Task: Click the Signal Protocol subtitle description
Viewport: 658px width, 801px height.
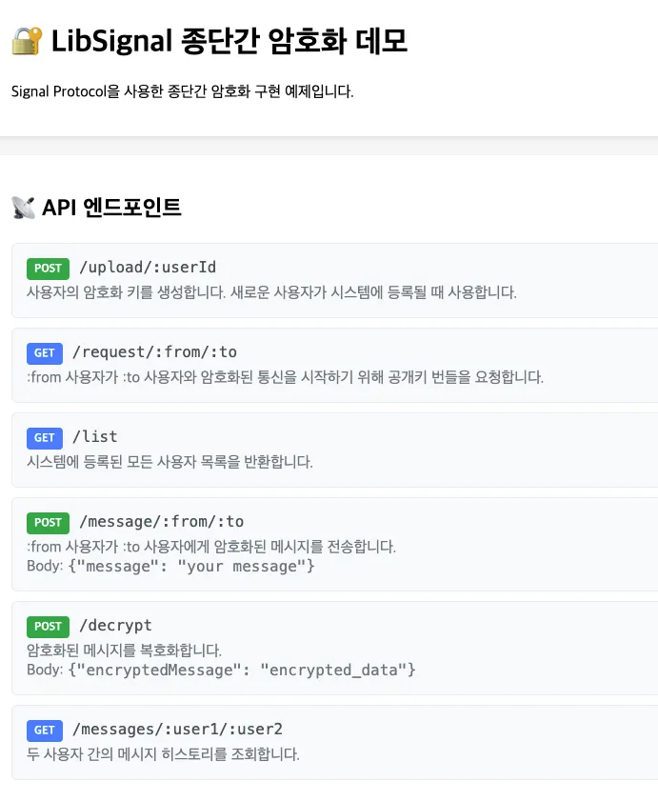Action: 183,91
